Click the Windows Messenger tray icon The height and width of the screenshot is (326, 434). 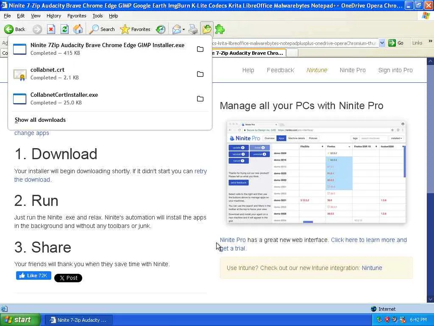(403, 320)
